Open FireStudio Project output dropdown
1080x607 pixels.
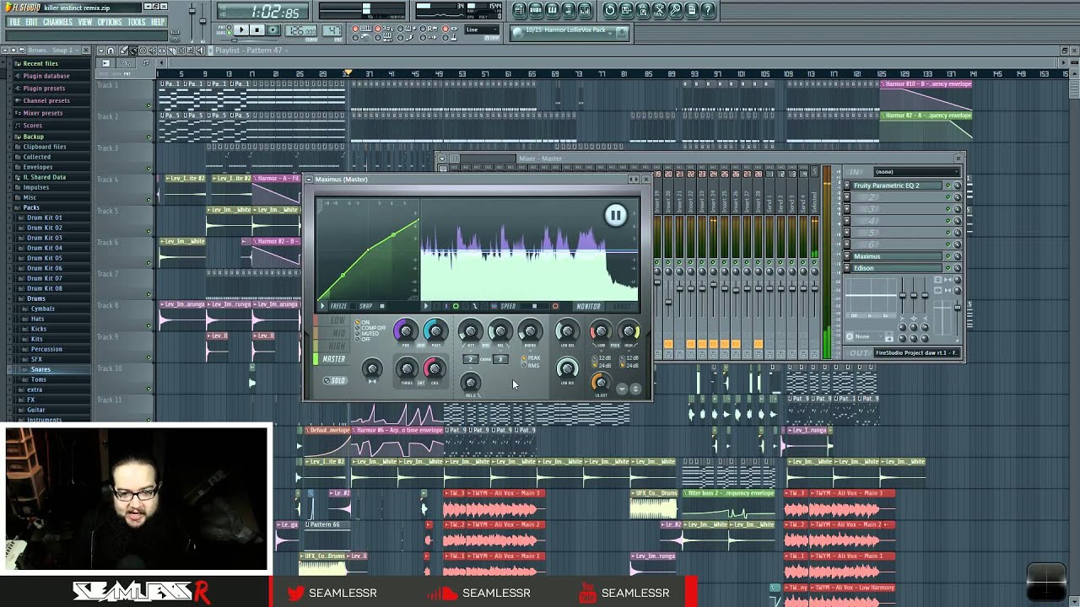point(916,352)
